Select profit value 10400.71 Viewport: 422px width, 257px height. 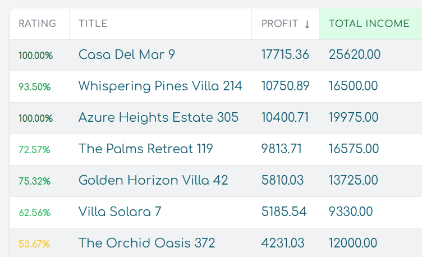[x=285, y=118]
